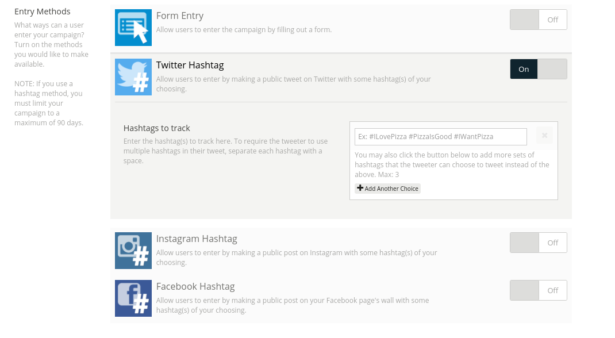Switch on the Facebook Hashtag toggle

[x=538, y=290]
